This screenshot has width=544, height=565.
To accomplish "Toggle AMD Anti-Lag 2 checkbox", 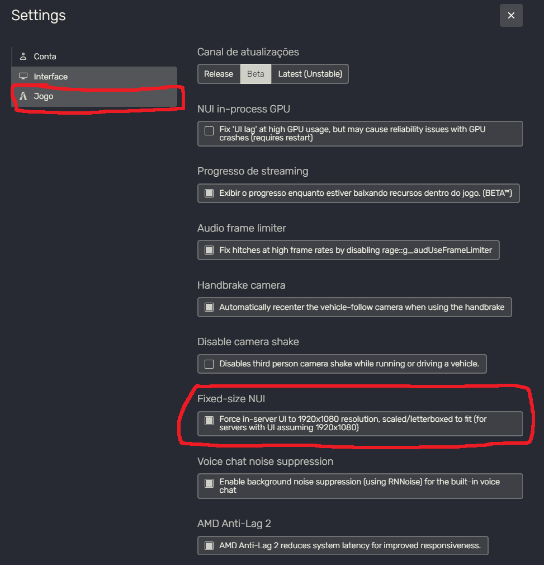I will (x=209, y=545).
